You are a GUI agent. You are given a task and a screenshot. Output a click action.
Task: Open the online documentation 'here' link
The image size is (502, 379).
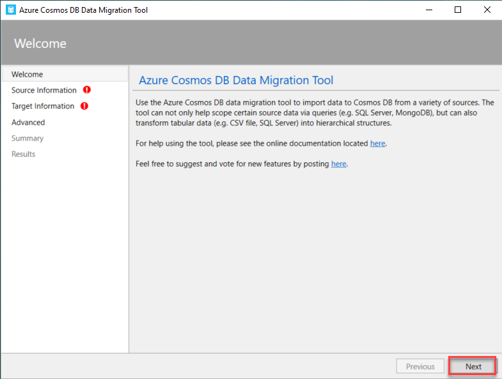377,143
